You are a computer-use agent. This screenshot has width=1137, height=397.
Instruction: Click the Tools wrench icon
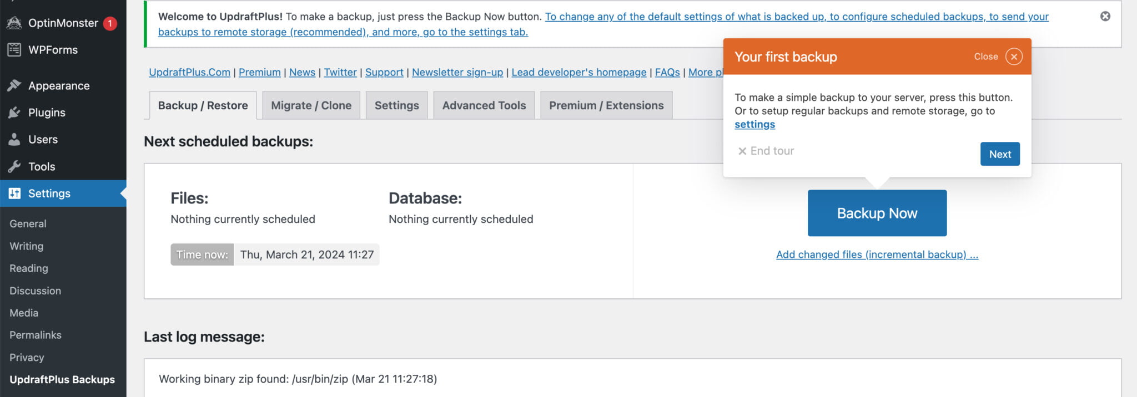click(x=14, y=166)
